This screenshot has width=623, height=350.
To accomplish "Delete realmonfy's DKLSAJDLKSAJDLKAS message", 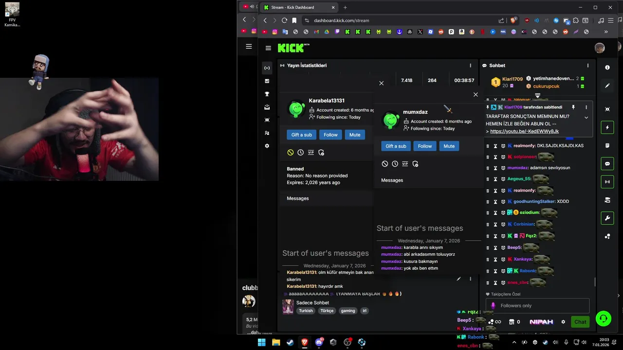I will tap(488, 146).
